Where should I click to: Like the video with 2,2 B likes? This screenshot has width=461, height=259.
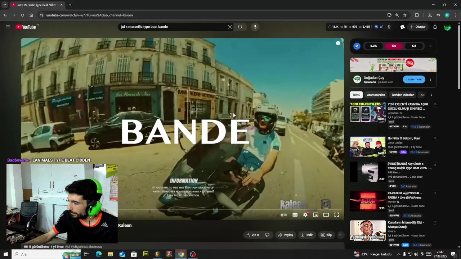coord(252,235)
